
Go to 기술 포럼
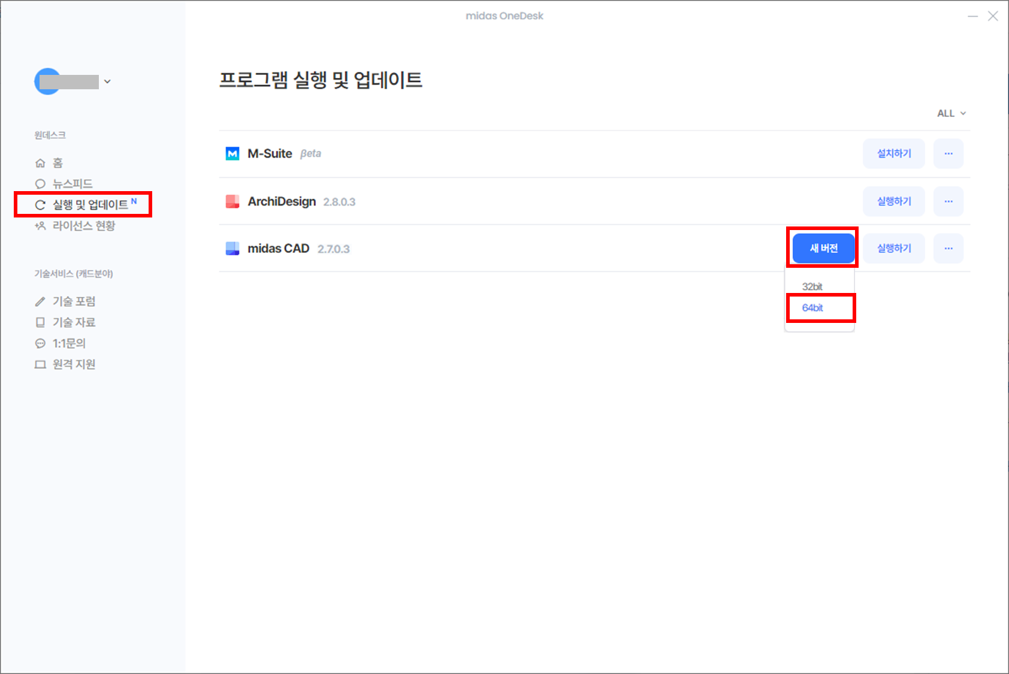pos(74,301)
